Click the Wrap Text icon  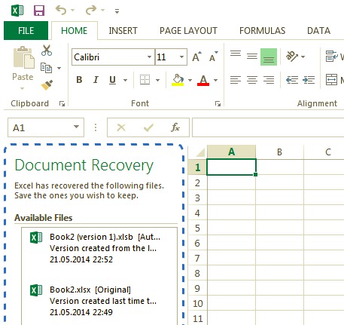click(x=332, y=57)
